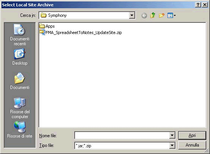Click the Apri button
Screen dimensions: 210x154
192,135
